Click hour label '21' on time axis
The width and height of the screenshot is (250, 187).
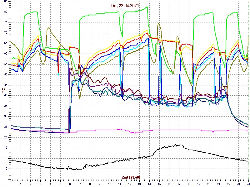tap(219, 184)
